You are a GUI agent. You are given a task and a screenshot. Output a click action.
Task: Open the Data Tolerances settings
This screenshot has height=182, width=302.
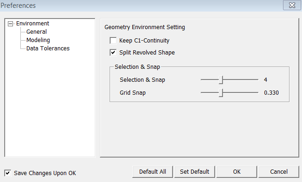click(48, 49)
